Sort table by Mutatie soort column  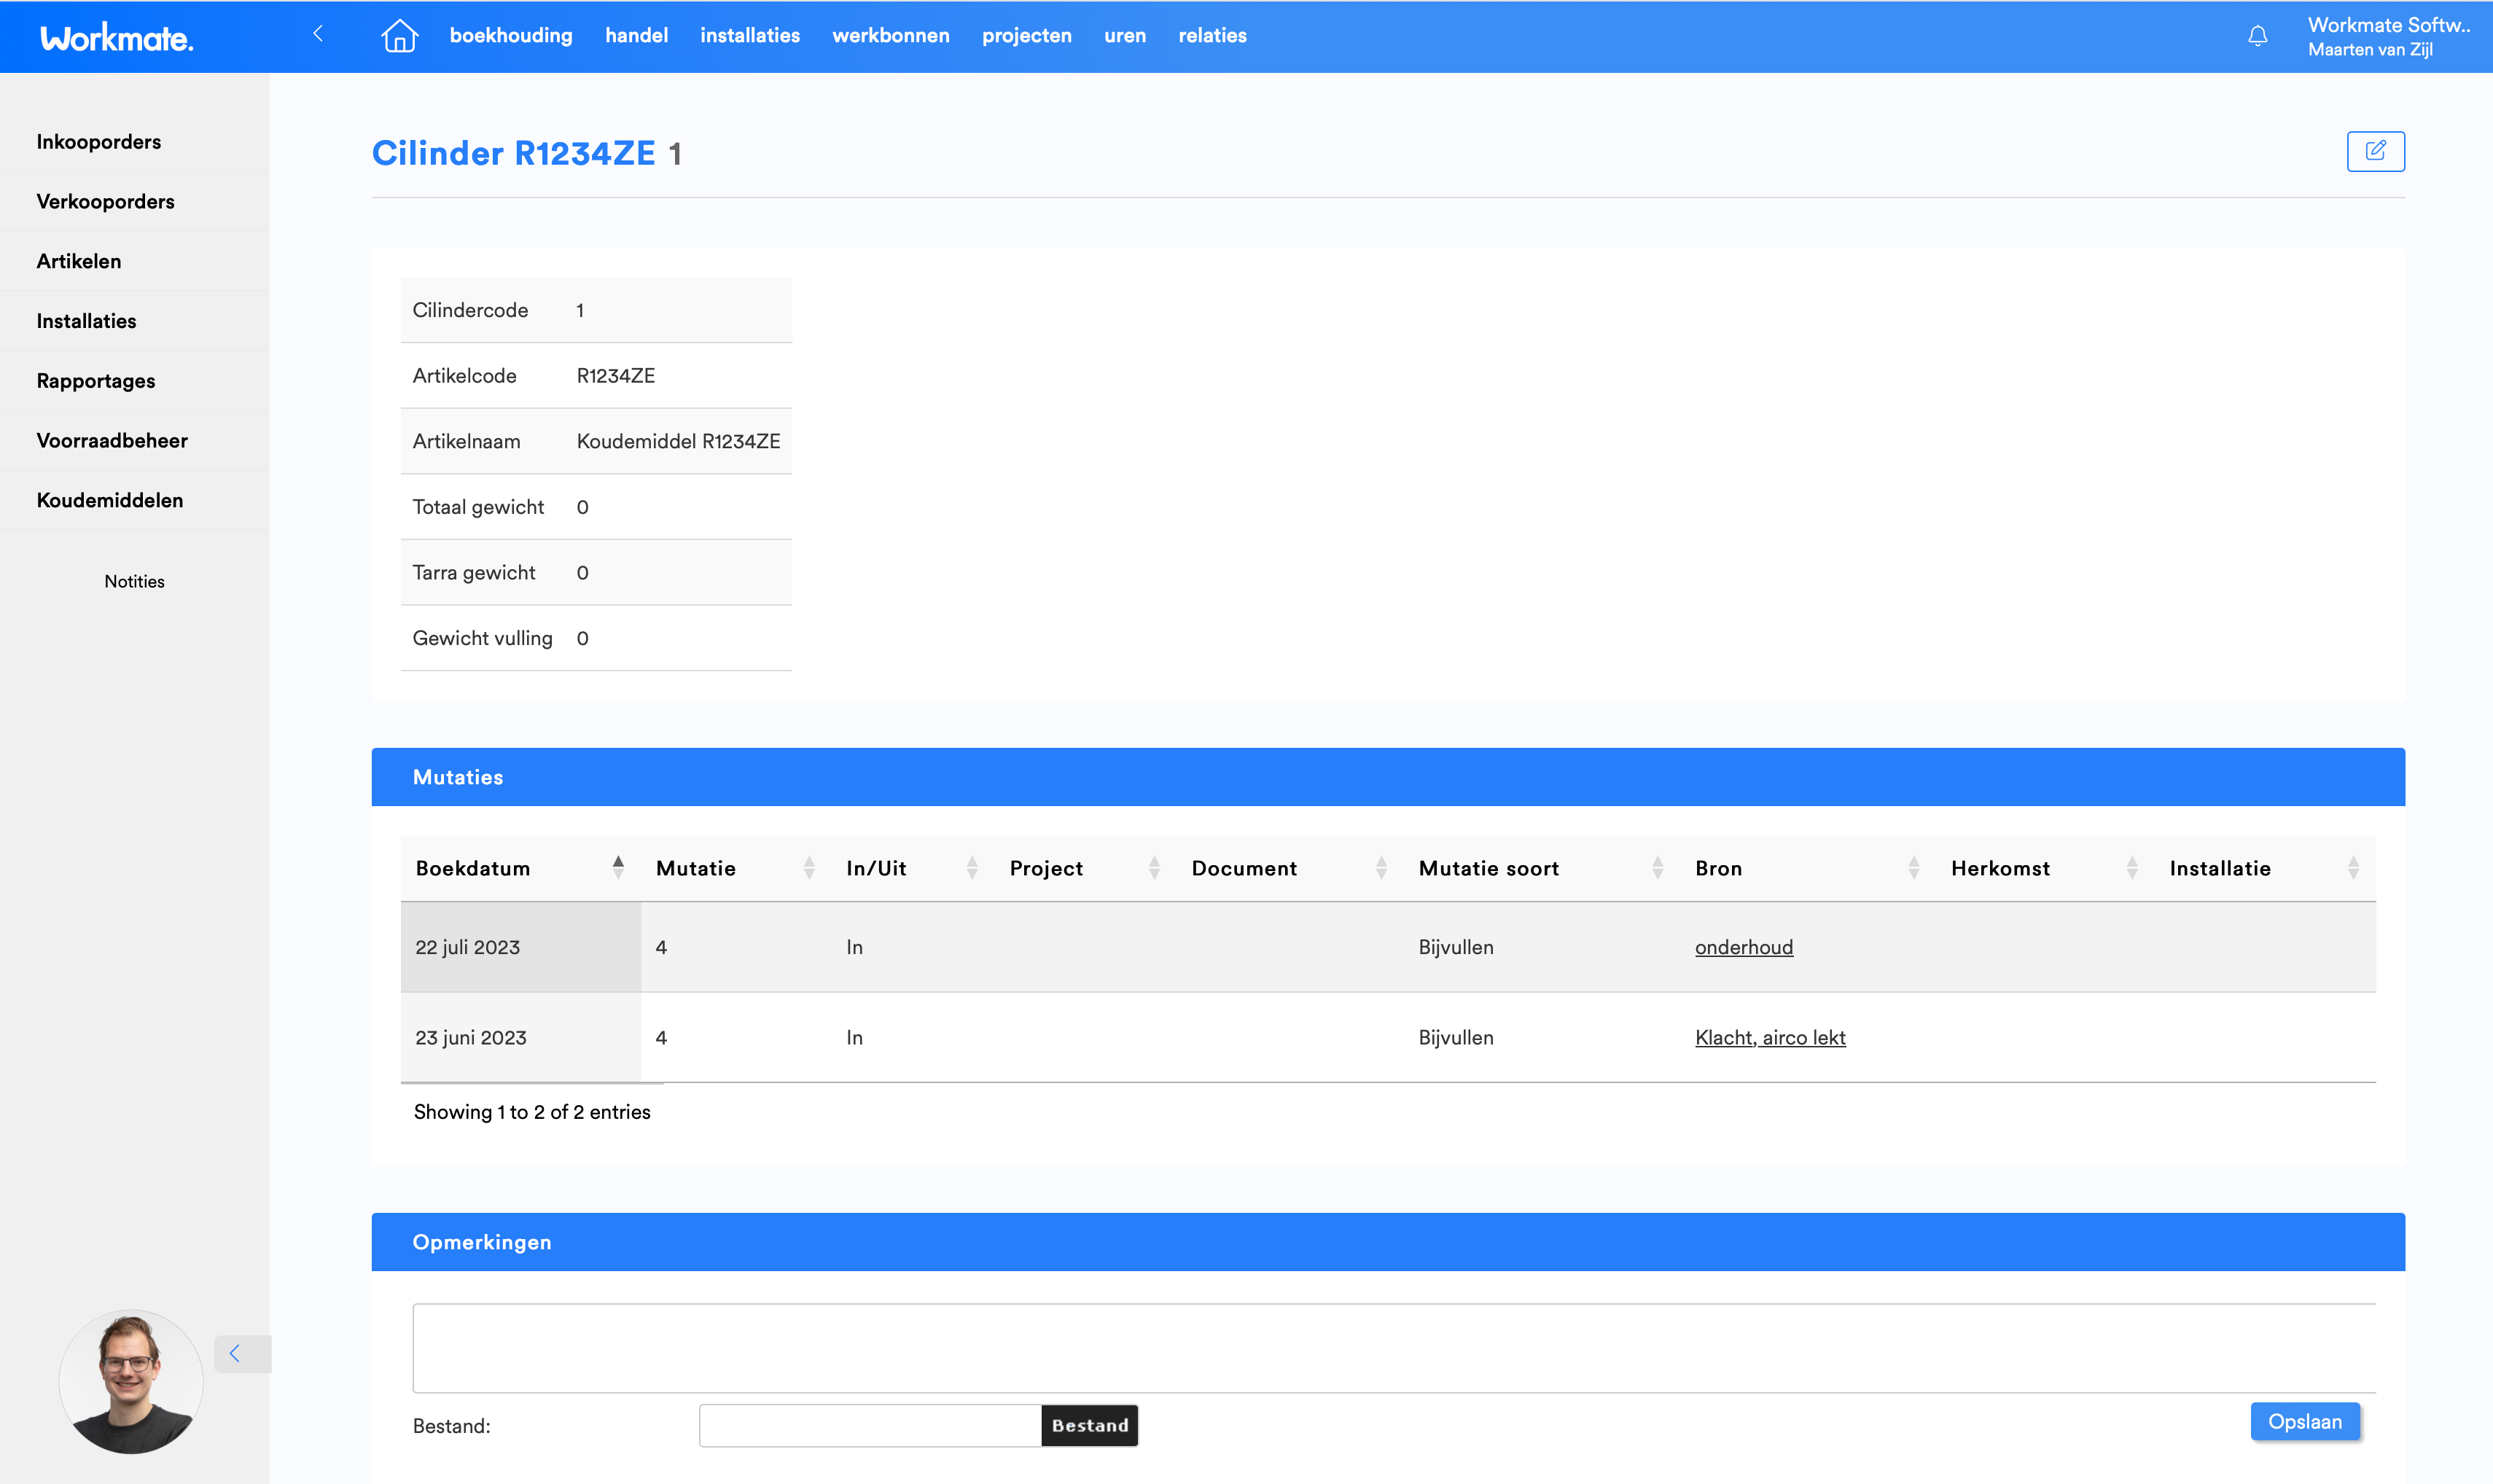pos(1489,868)
